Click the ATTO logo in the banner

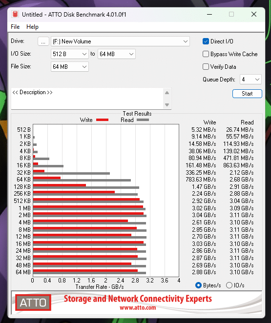click(x=33, y=303)
